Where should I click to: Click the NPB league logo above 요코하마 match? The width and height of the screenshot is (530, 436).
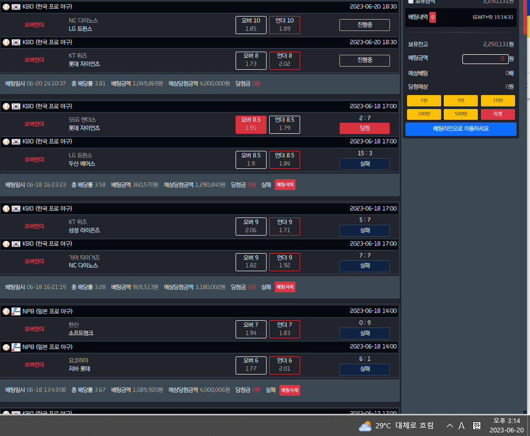[x=16, y=347]
